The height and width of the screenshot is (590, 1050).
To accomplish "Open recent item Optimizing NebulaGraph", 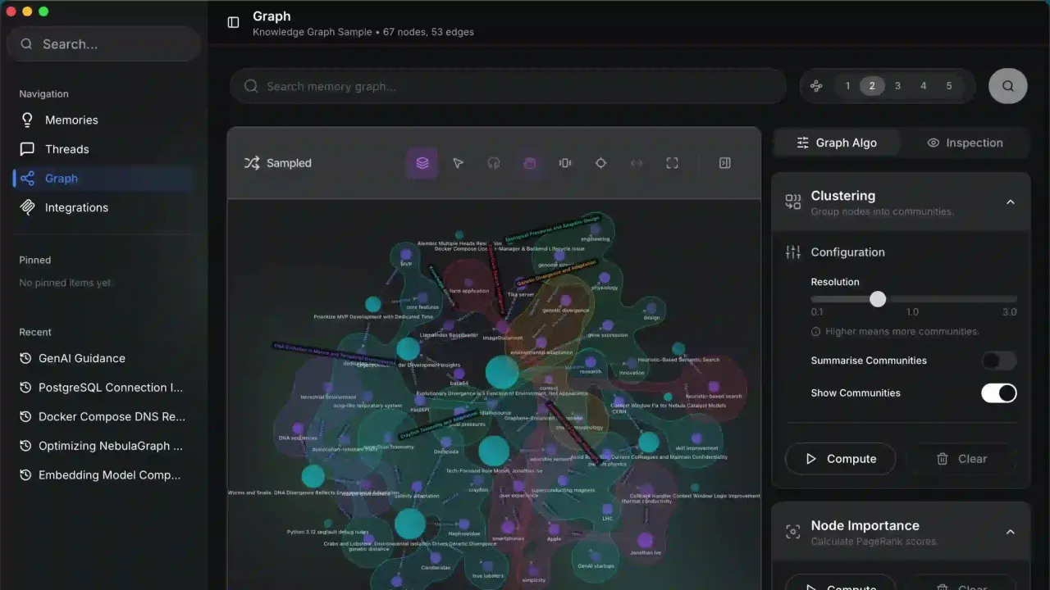I will tap(103, 446).
